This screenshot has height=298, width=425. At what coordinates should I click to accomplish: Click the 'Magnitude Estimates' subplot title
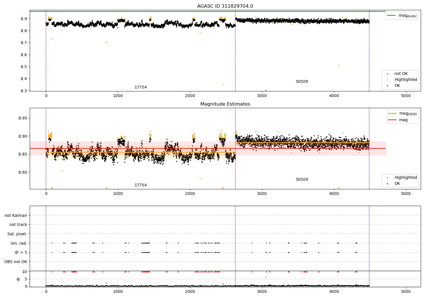[225, 104]
